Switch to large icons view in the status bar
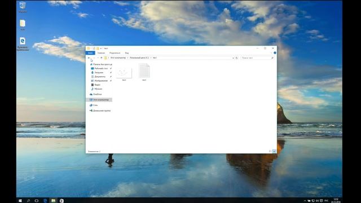This screenshot has width=361, height=203. 274,152
